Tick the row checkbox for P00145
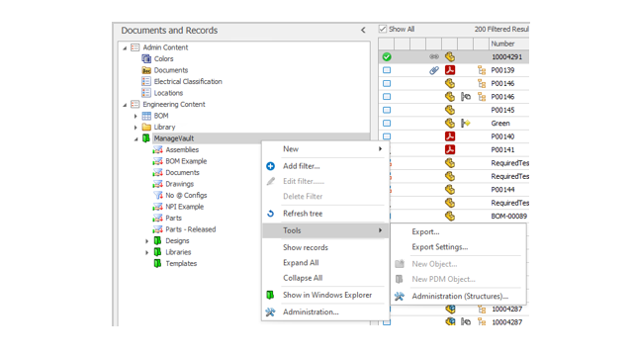 pos(387,110)
